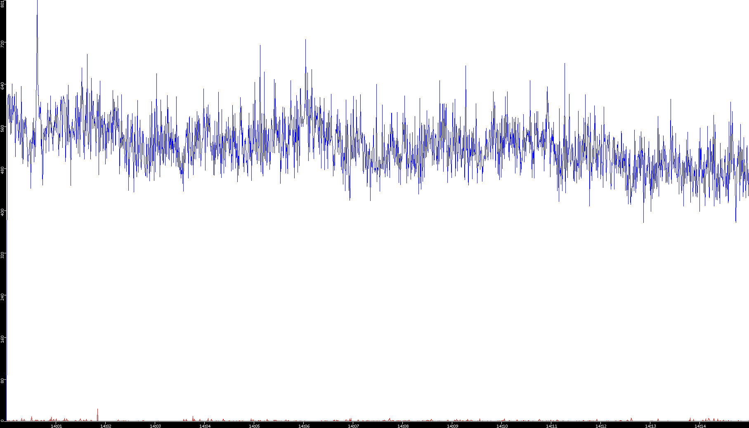The width and height of the screenshot is (749, 428).
Task: Click the tallest red spike before 14:02
Action: point(97,414)
